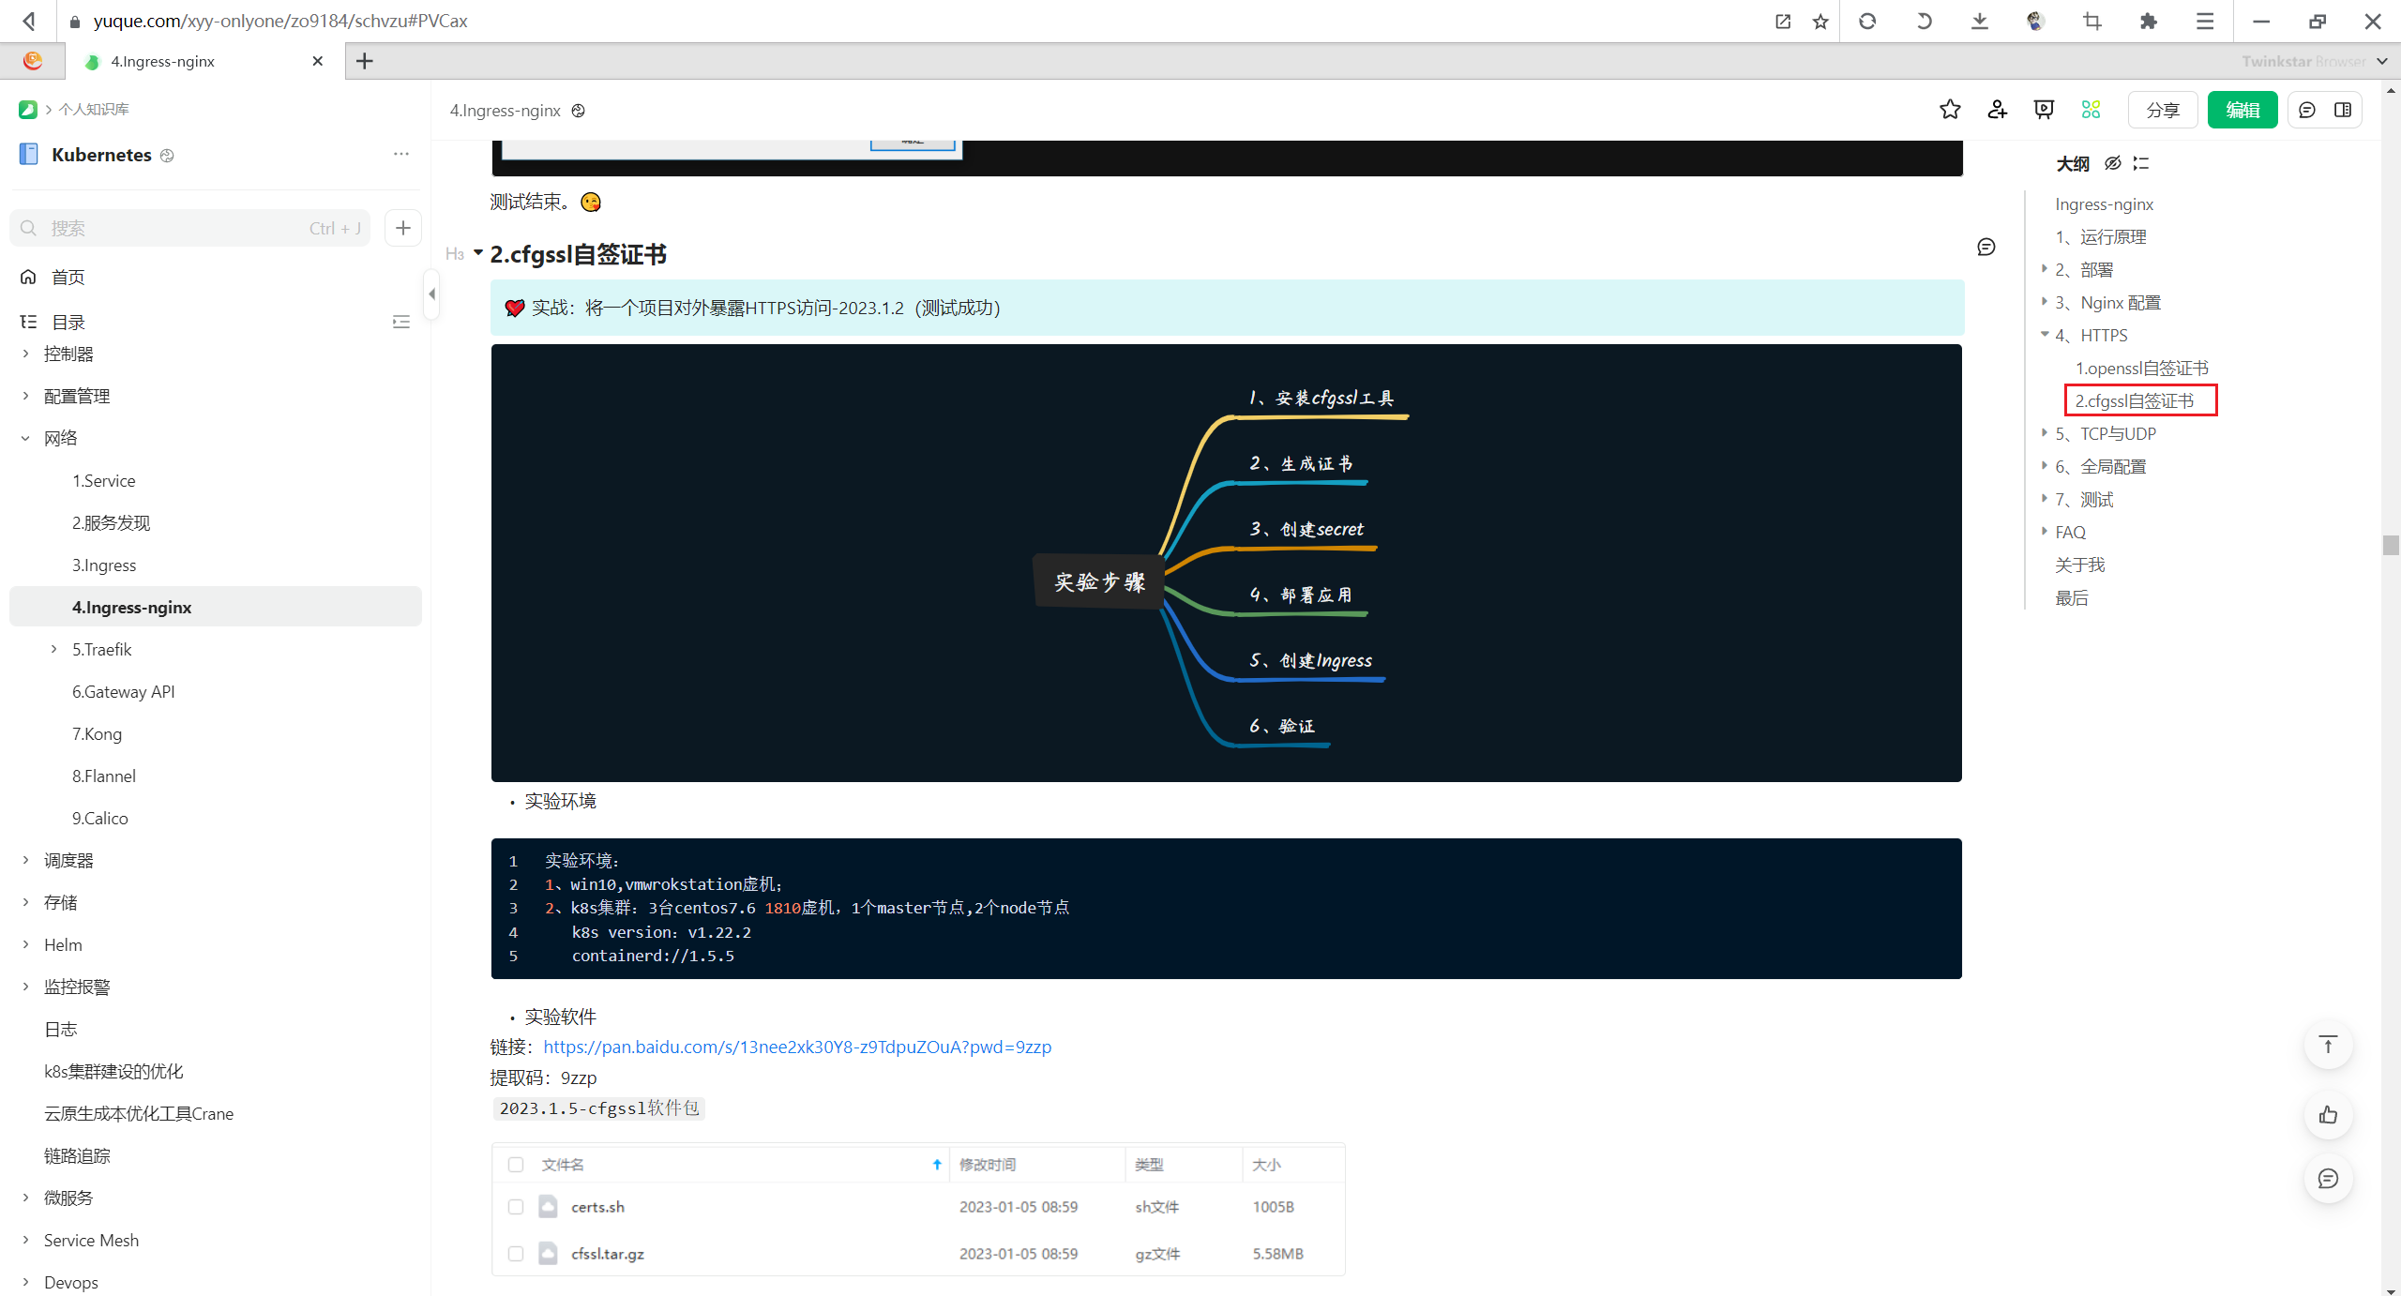Open the 9.Calico document

tap(99, 818)
